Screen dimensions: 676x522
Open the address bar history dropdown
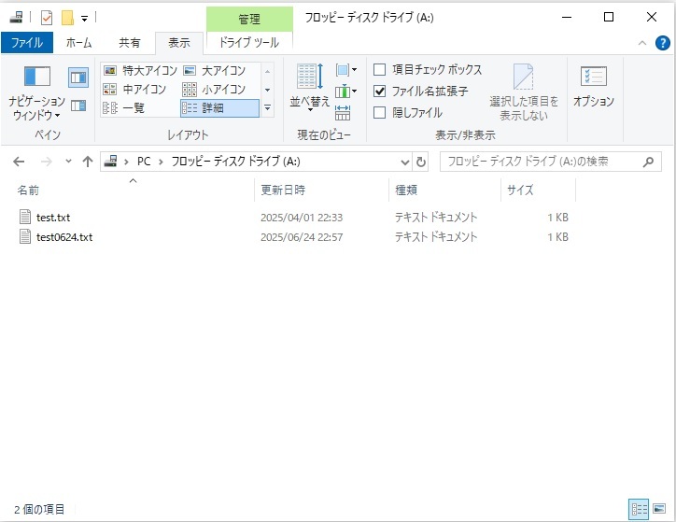pos(405,162)
